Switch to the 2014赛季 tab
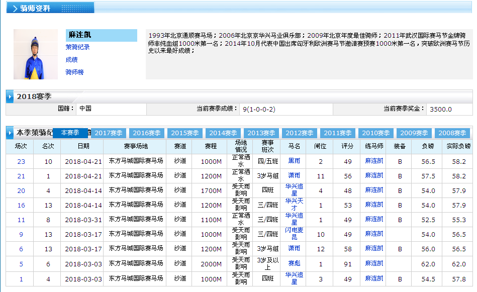 (223, 133)
